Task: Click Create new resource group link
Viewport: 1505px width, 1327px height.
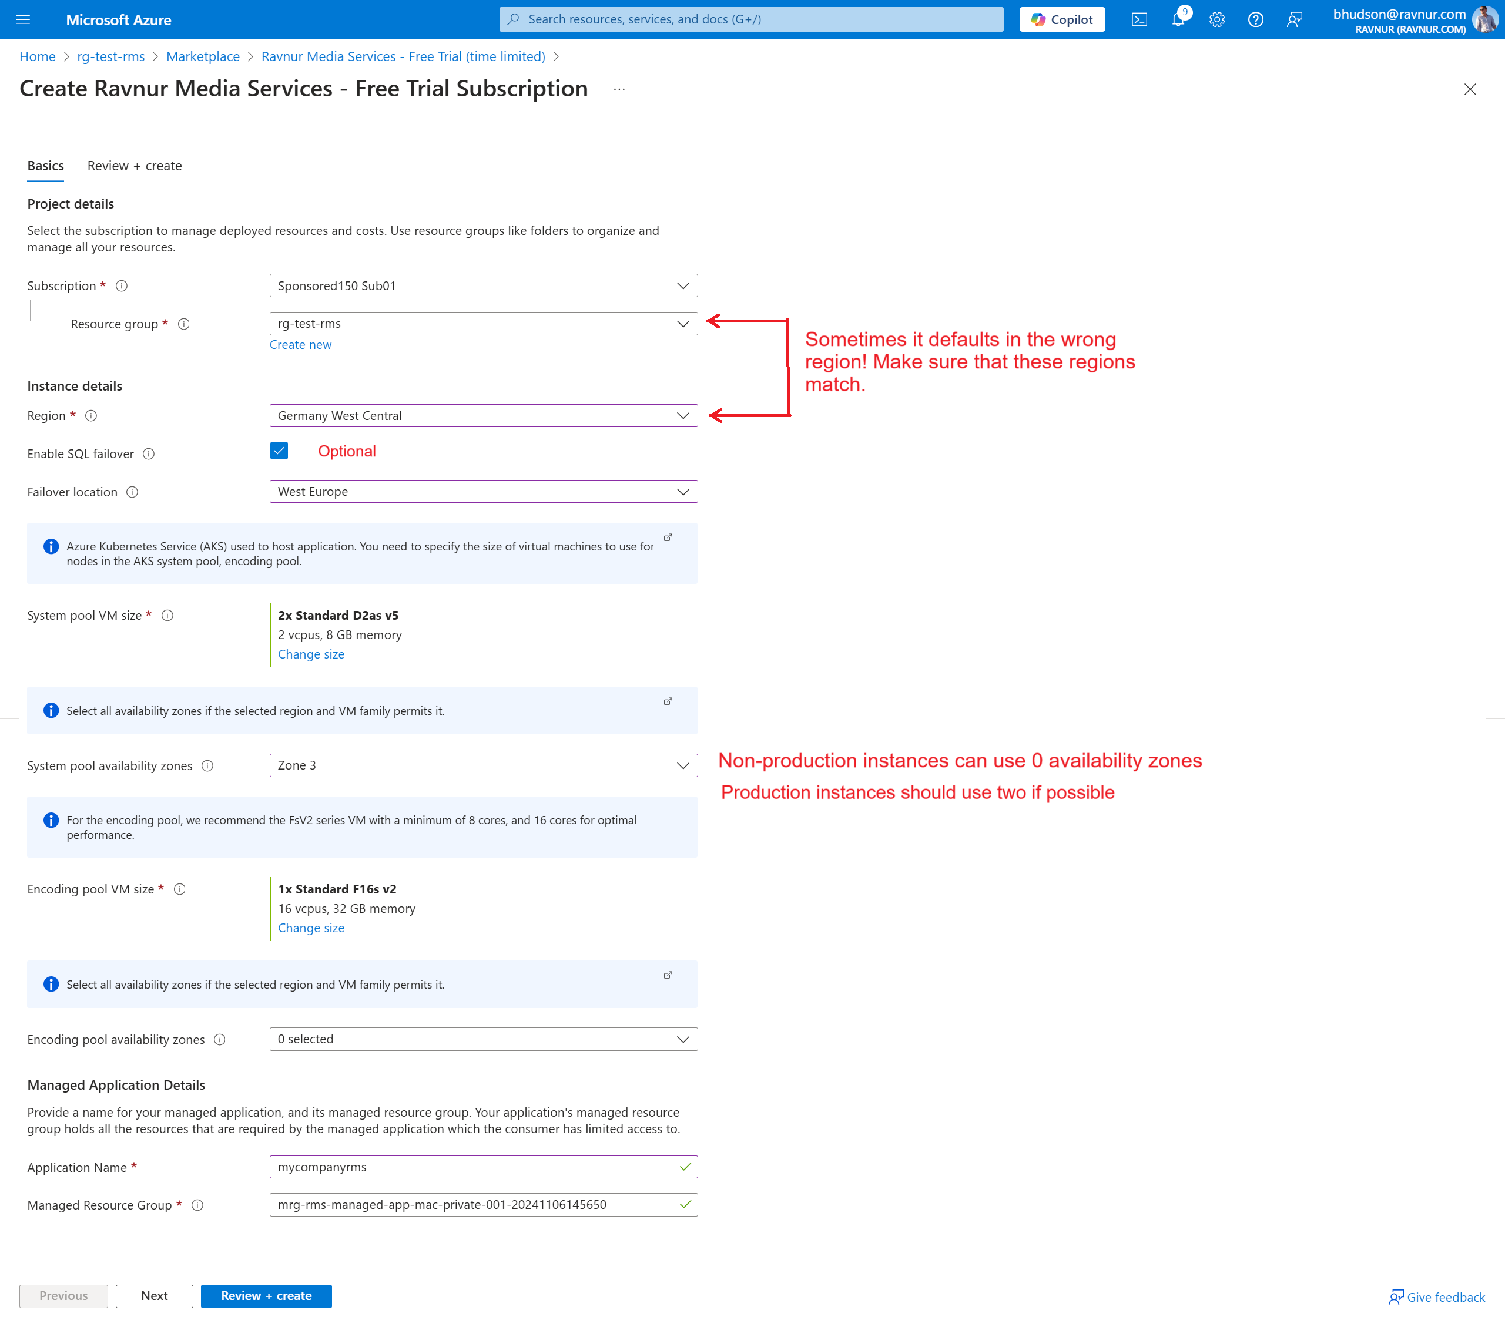Action: 300,344
